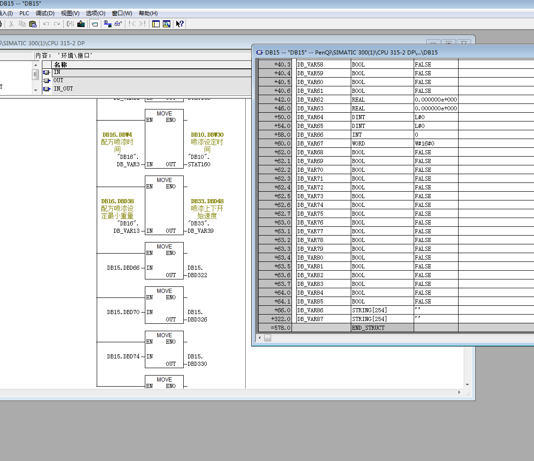Image resolution: width=534 pixels, height=461 pixels.
Task: Click the previous error icon
Action: (x=132, y=24)
